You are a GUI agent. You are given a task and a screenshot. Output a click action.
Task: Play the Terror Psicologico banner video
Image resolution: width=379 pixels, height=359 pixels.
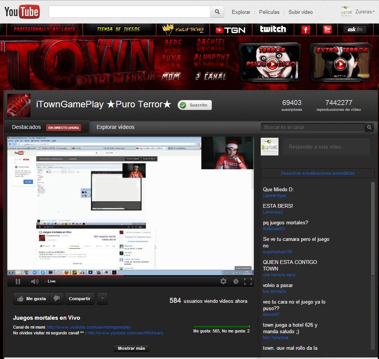pos(272,64)
